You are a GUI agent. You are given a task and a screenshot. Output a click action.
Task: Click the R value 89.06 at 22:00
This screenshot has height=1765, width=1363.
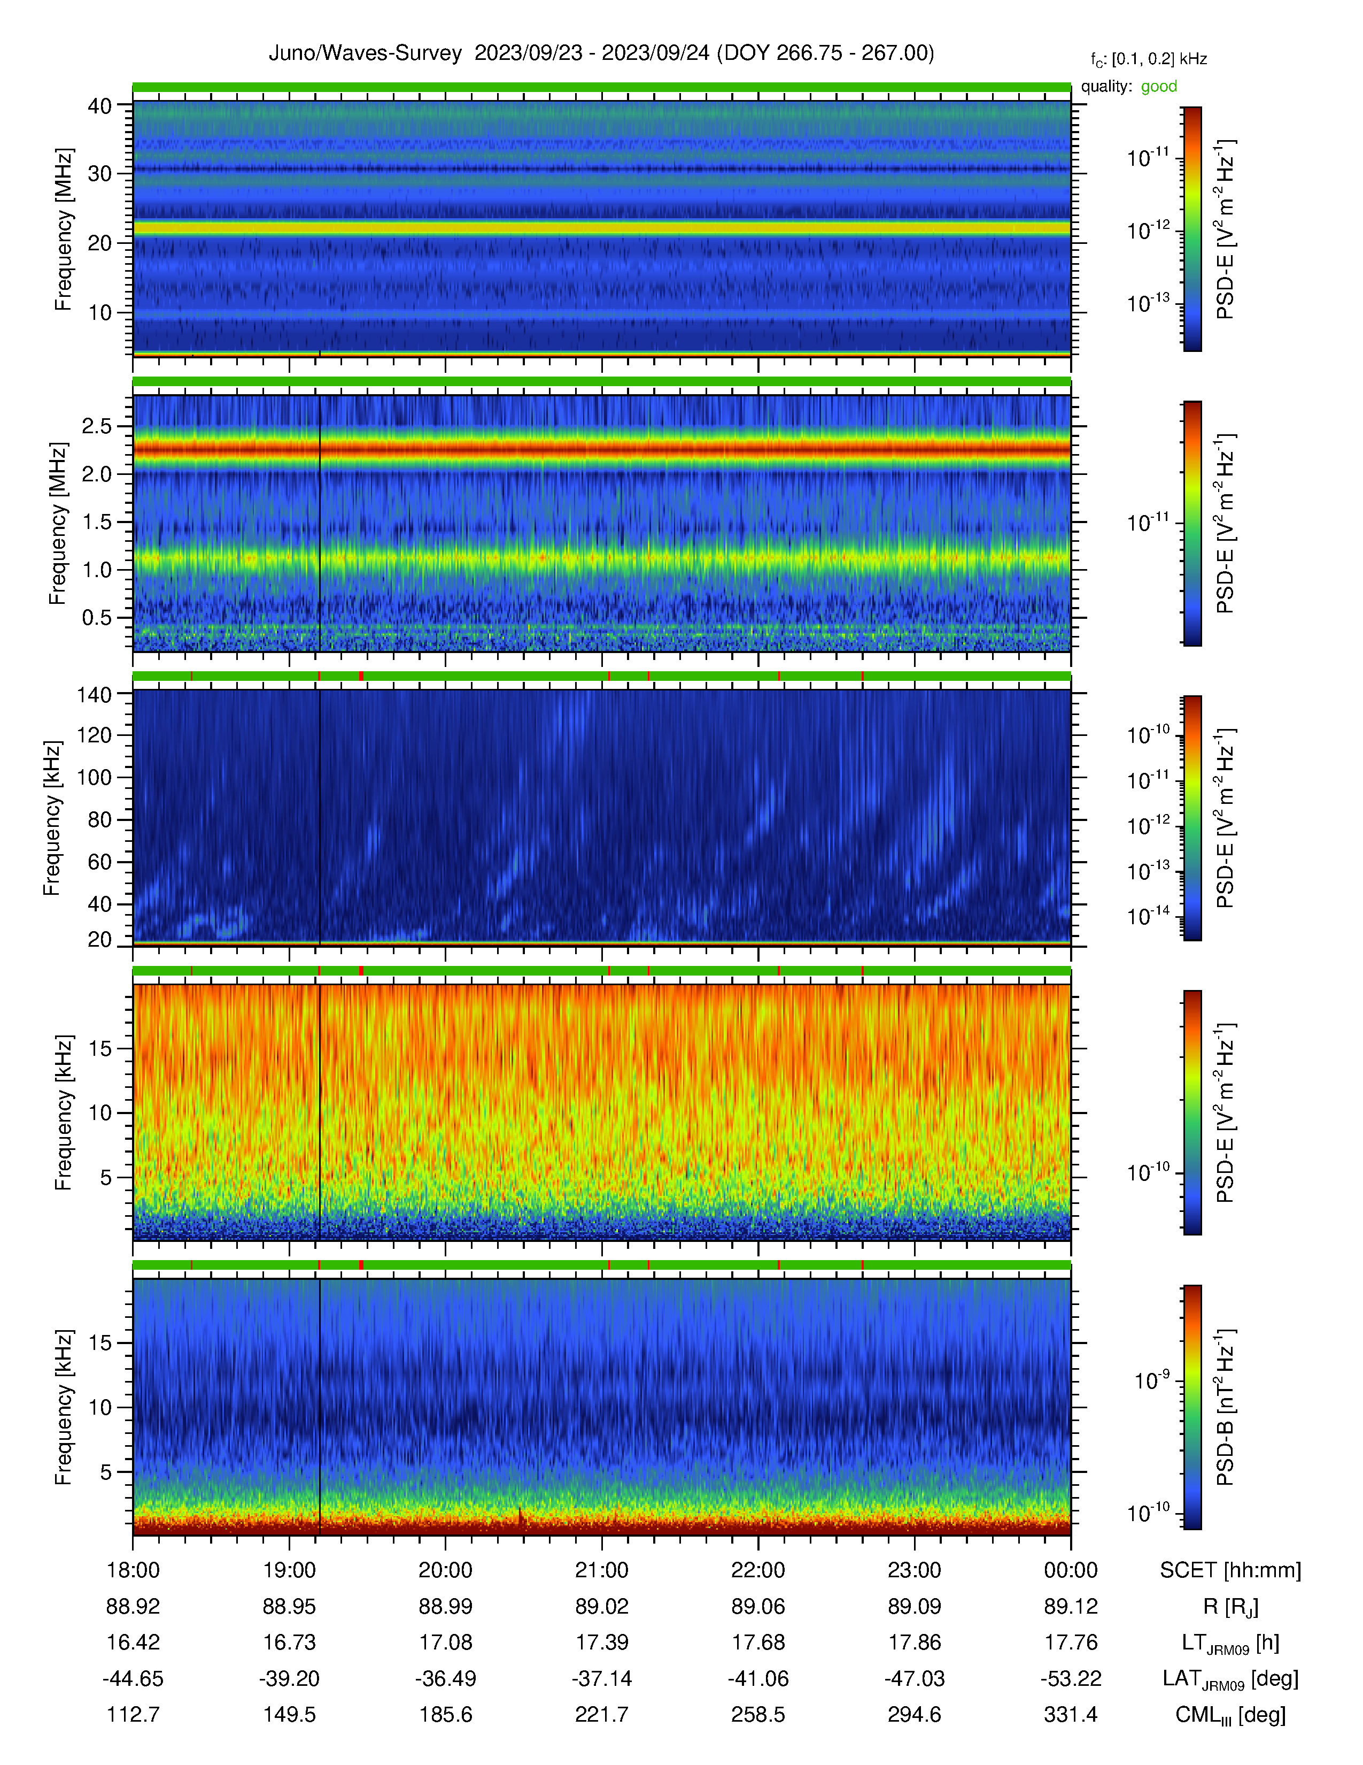click(x=758, y=1607)
